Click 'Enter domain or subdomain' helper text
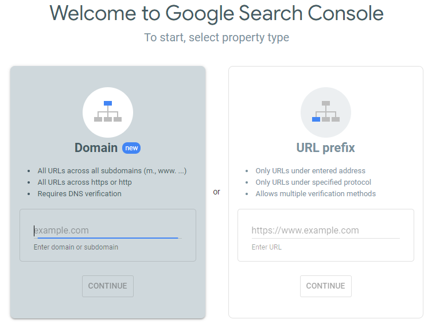Screen dimensions: 432x327 click(76, 247)
